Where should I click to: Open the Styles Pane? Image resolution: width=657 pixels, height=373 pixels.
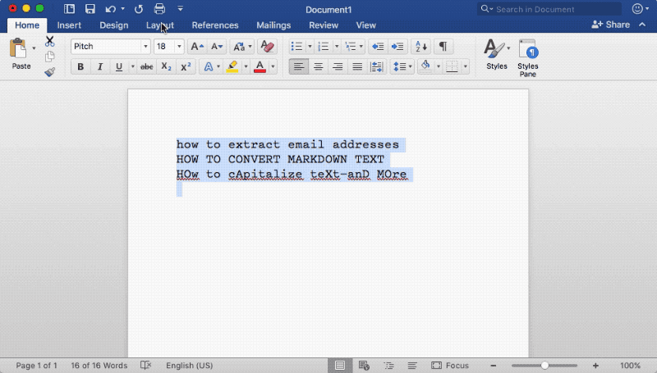pos(527,58)
